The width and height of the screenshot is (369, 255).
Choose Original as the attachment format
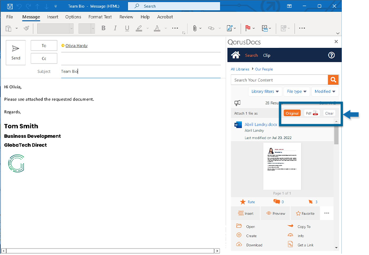[x=292, y=113]
